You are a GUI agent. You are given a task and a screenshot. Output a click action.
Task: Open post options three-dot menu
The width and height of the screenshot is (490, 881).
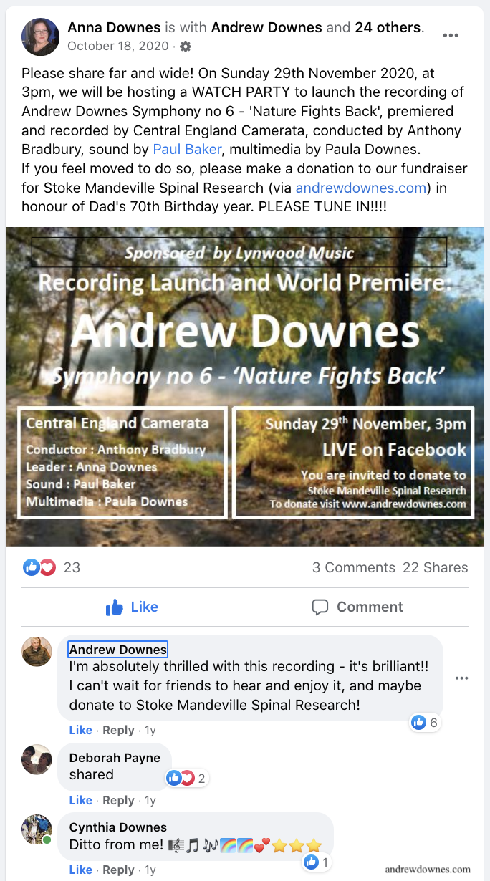[x=451, y=36]
